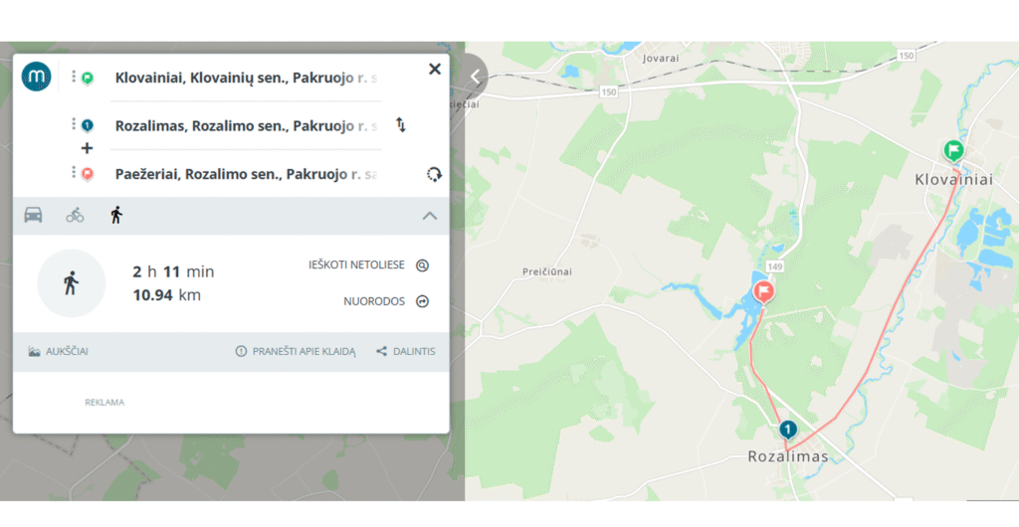Add another route waypoint with the plus

pos(87,148)
